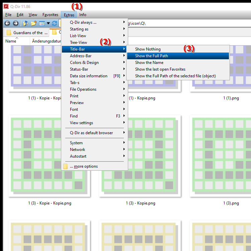Open the Info menu

pyautogui.click(x=83, y=15)
